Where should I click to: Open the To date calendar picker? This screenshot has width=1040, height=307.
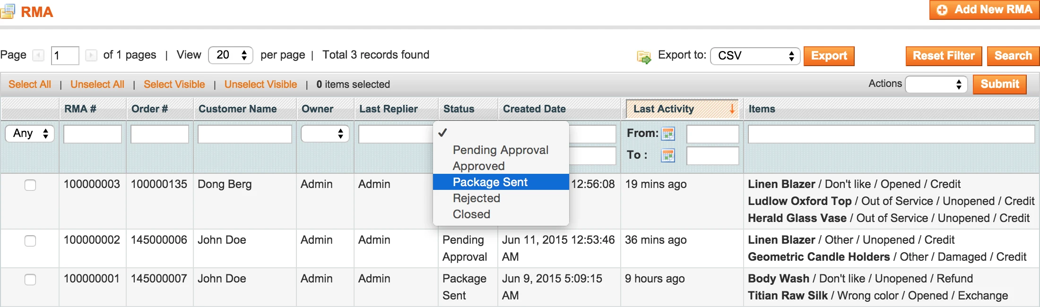pos(668,155)
